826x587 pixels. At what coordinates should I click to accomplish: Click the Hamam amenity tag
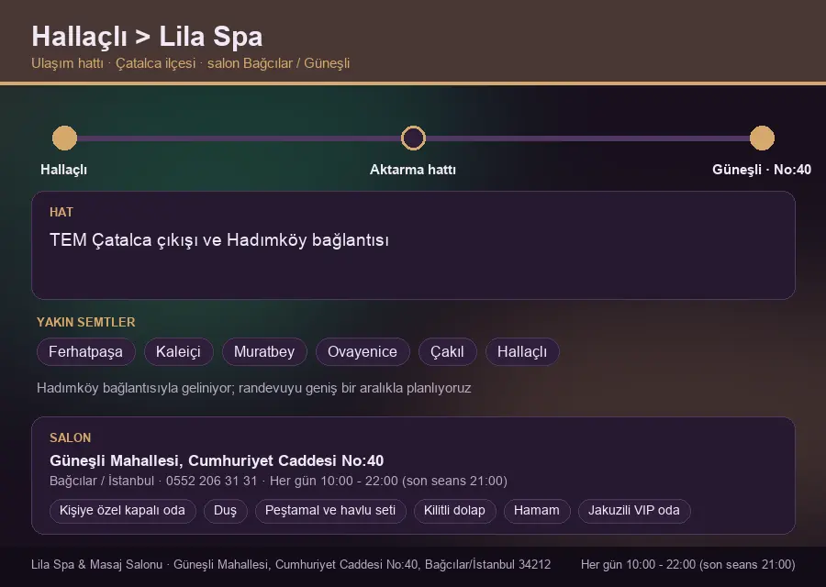(537, 511)
